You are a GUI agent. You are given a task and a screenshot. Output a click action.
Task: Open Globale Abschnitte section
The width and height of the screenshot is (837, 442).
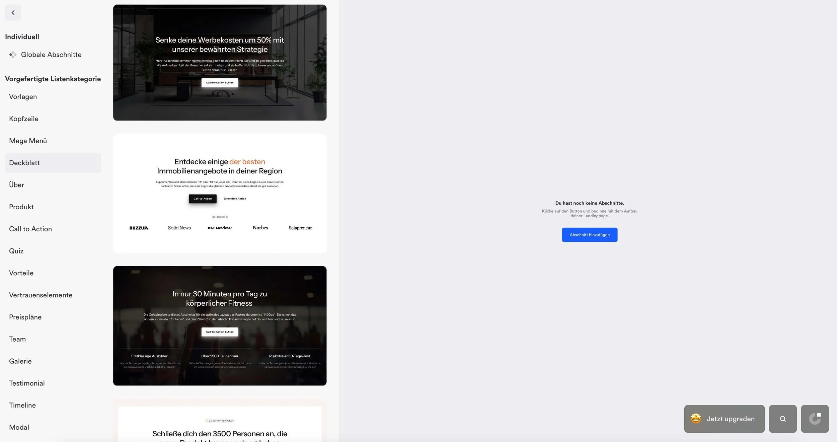[51, 55]
